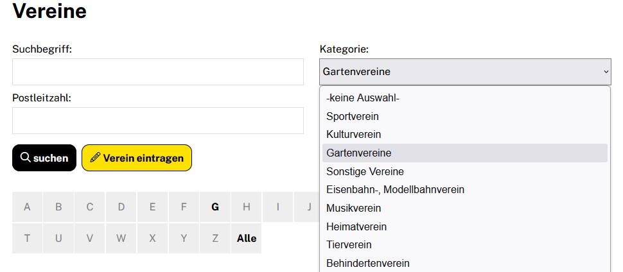The image size is (623, 272).
Task: Select Musikverein category option
Action: 354,208
